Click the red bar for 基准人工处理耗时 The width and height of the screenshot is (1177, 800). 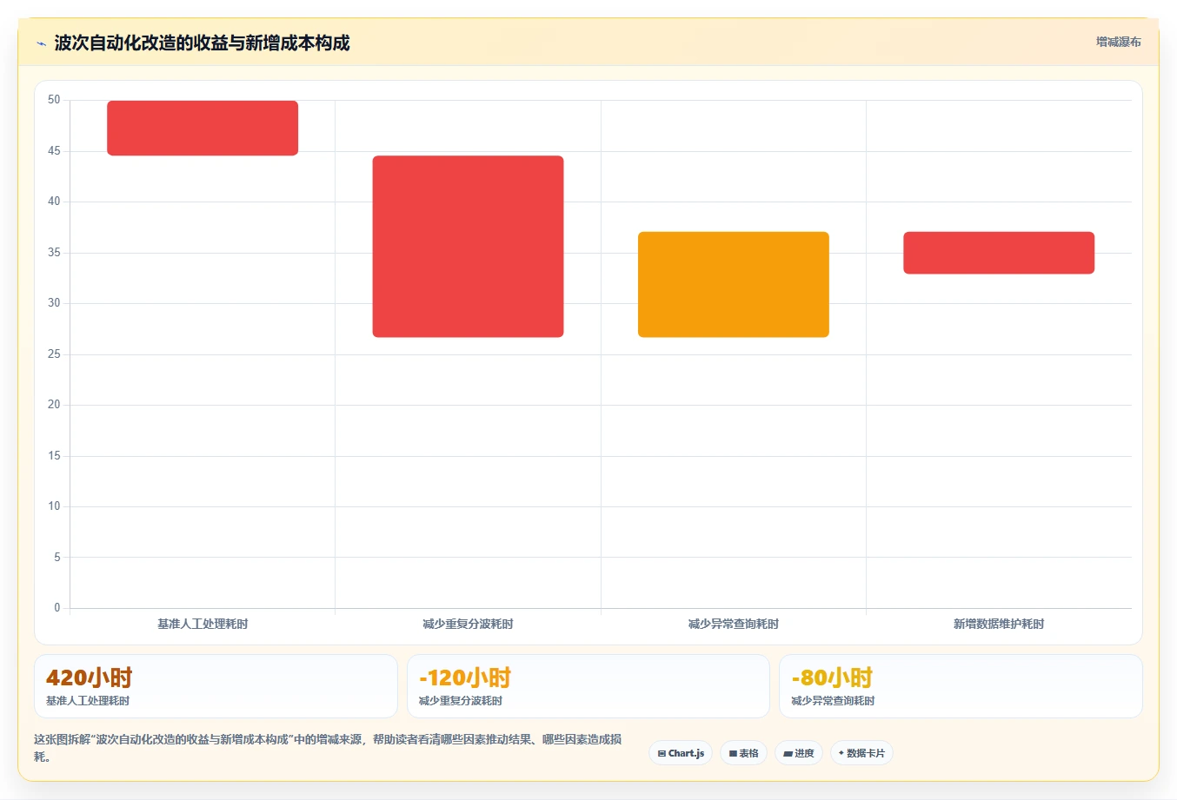tap(203, 129)
